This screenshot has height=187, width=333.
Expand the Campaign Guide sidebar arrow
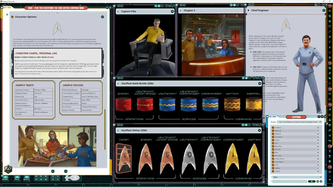coord(7,15)
